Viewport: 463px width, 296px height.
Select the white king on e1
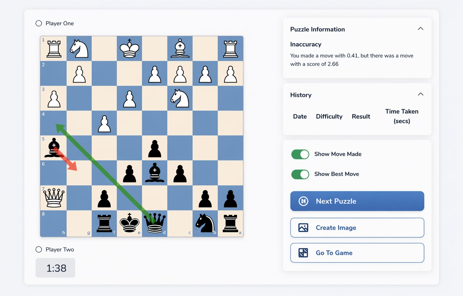coord(129,49)
